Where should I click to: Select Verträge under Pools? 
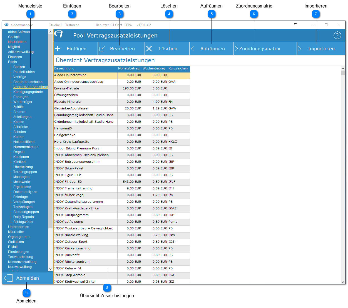[20, 77]
